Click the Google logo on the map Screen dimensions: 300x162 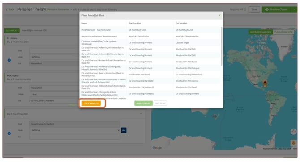click(x=157, y=148)
